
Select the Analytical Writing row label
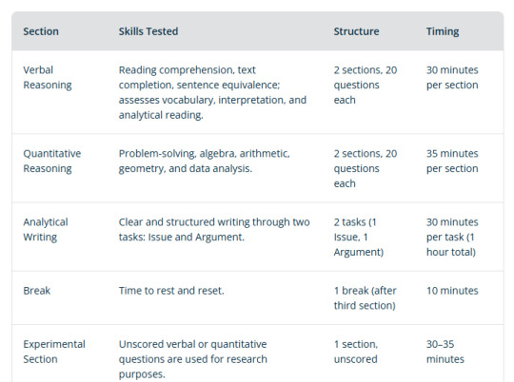pos(46,229)
